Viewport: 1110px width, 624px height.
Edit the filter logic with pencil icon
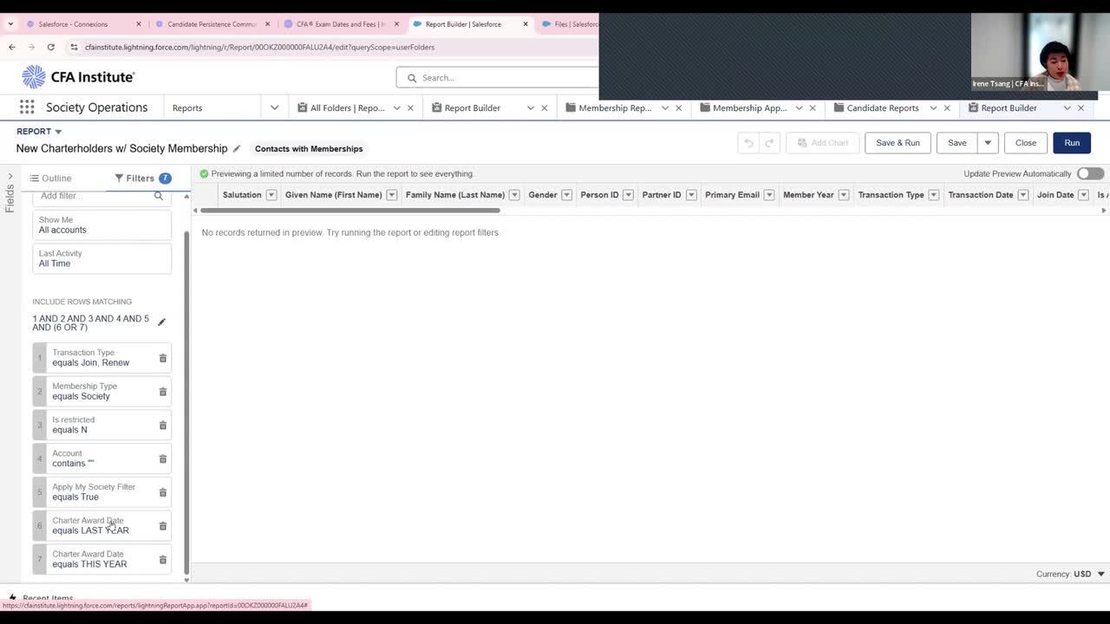click(x=161, y=322)
